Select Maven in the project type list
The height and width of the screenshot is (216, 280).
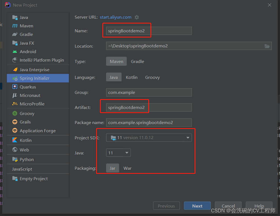[x=38, y=26]
